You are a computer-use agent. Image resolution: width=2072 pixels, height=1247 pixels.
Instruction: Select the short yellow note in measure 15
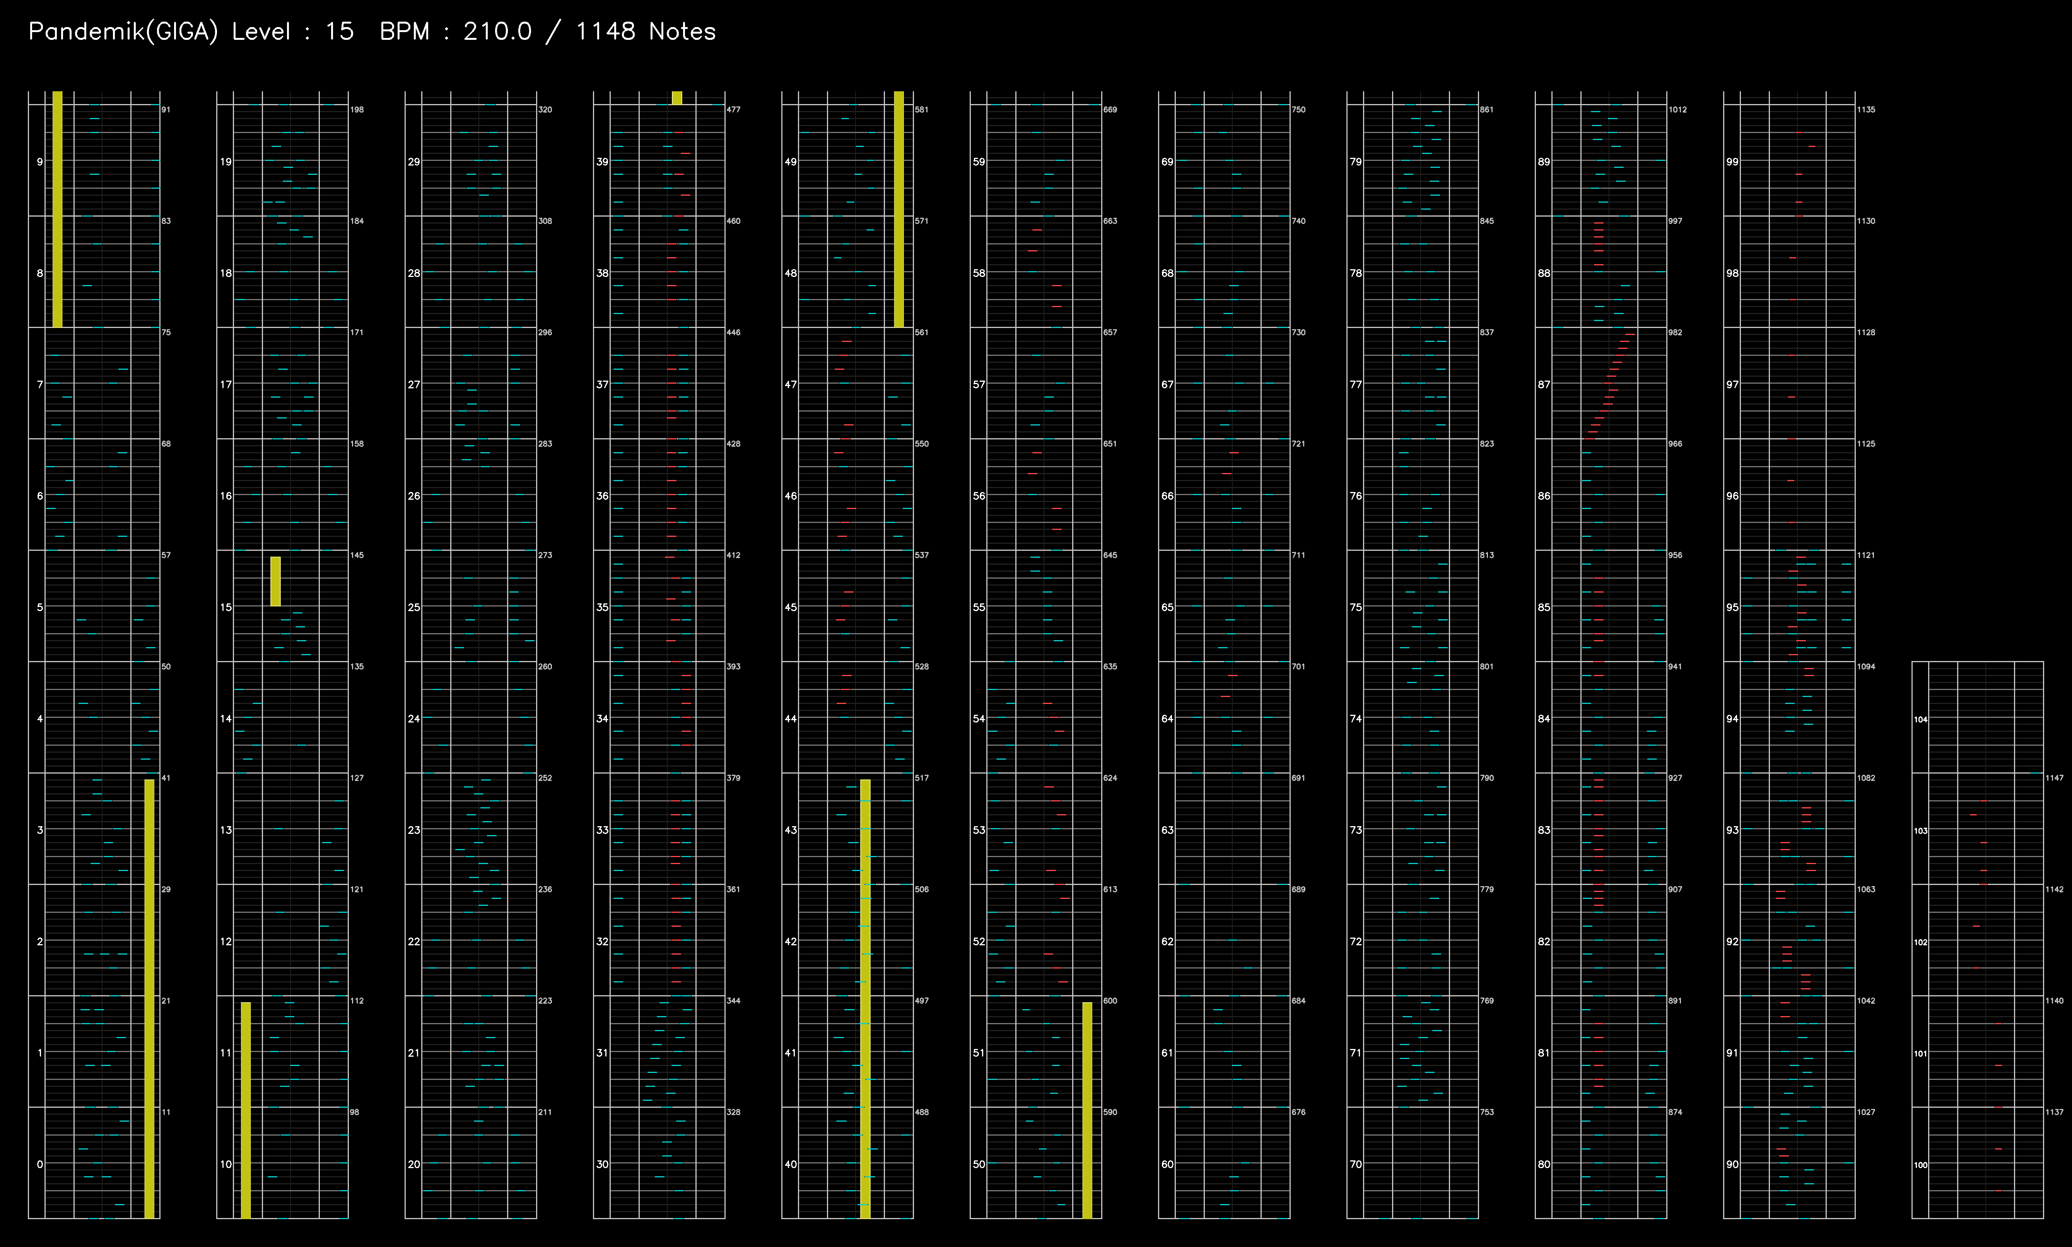coord(276,581)
